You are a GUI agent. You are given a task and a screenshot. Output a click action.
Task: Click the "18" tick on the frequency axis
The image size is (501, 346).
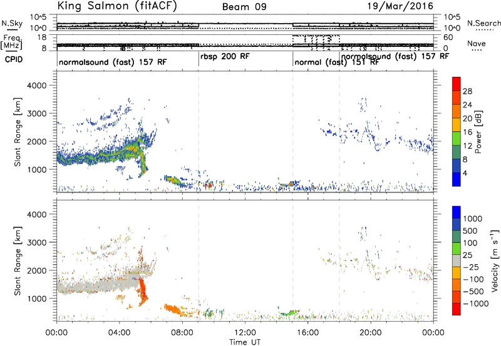[x=42, y=37]
